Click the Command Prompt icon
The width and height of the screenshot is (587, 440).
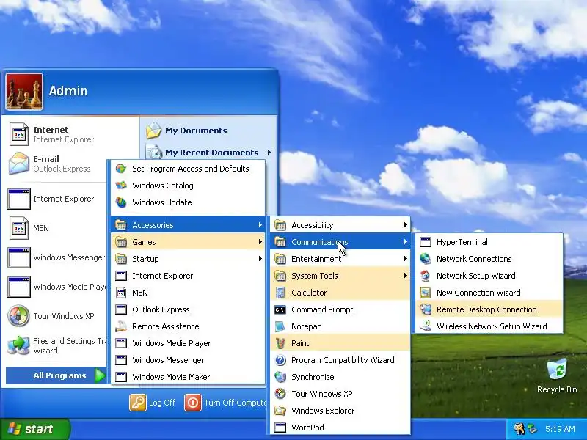pos(280,309)
